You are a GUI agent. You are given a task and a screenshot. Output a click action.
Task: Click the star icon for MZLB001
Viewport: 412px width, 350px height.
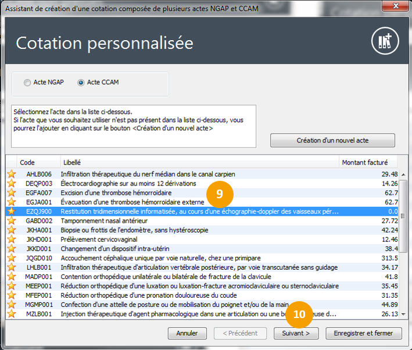pyautogui.click(x=11, y=314)
